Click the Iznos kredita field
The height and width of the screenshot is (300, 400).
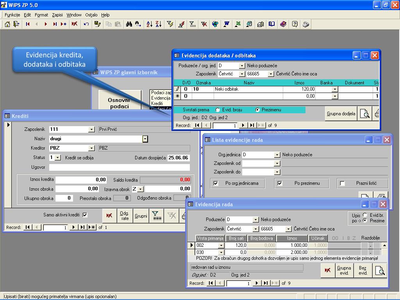[x=81, y=180]
